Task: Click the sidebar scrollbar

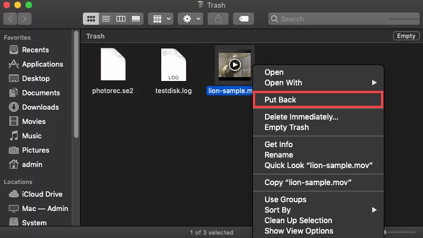Action: [x=76, y=84]
